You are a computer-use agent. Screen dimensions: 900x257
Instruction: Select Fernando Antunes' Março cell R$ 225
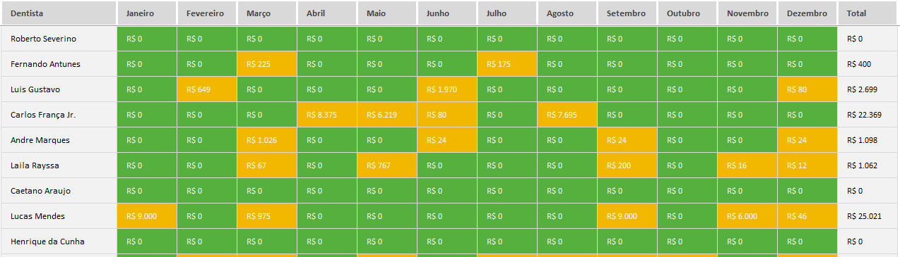tap(267, 64)
